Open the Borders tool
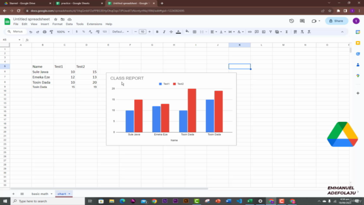Image resolution: width=364 pixels, height=205 pixels. 195,32
